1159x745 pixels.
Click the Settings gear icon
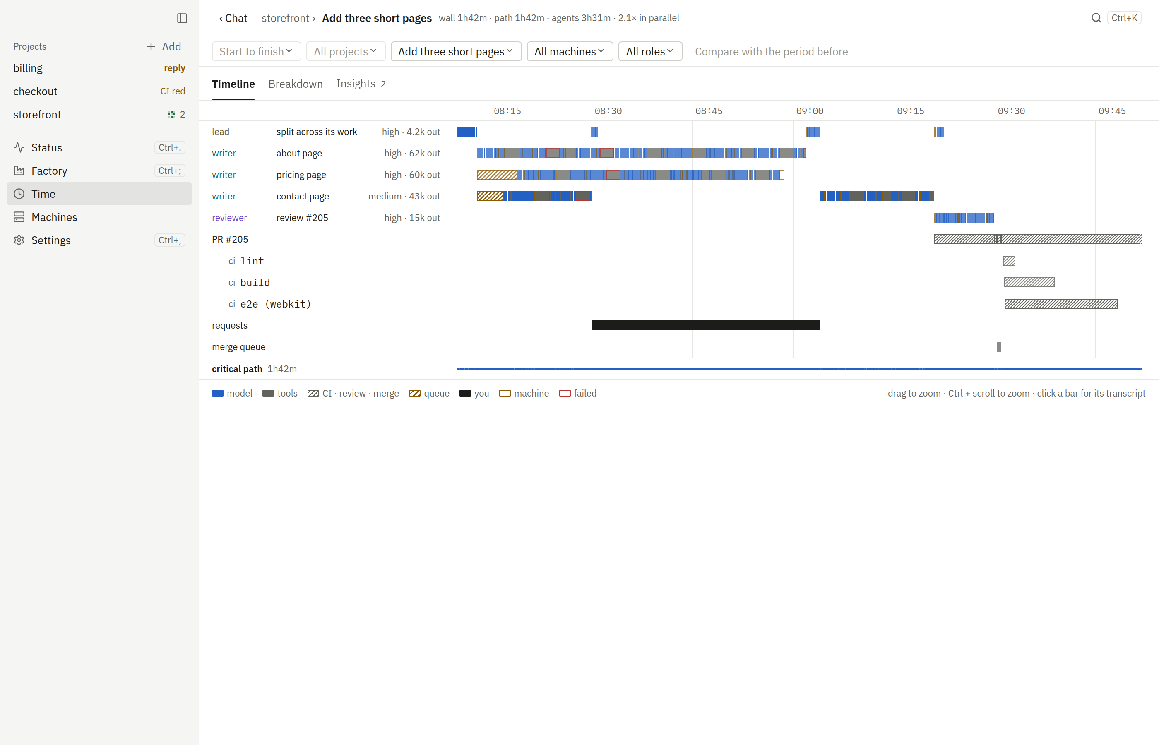click(x=19, y=240)
